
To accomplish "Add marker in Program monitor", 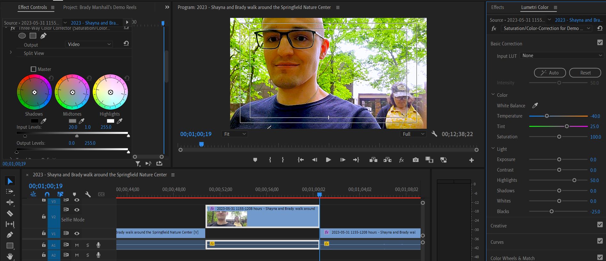I will 255,160.
